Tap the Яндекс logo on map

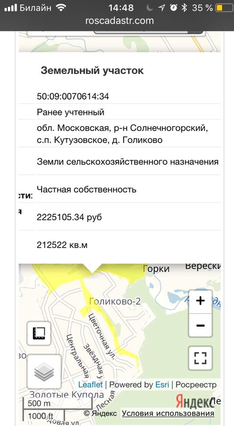tap(193, 401)
